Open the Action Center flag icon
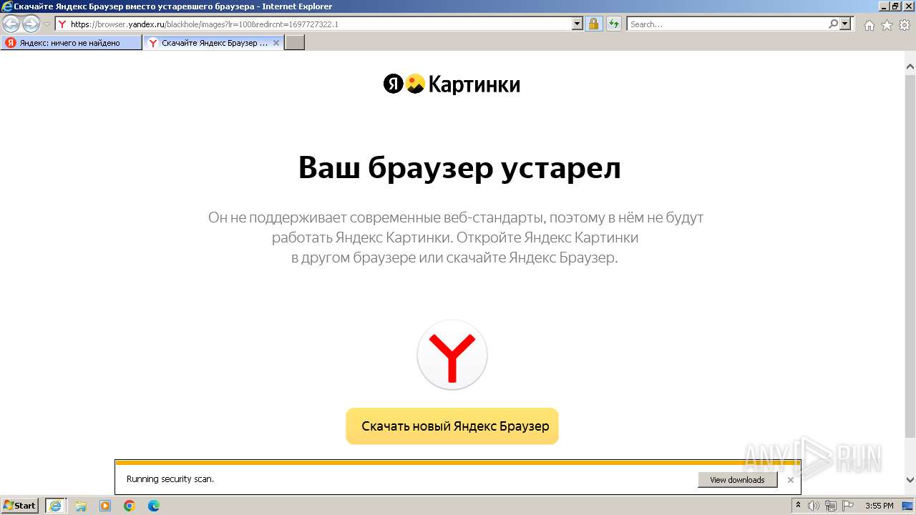This screenshot has width=916, height=515. pos(848,506)
